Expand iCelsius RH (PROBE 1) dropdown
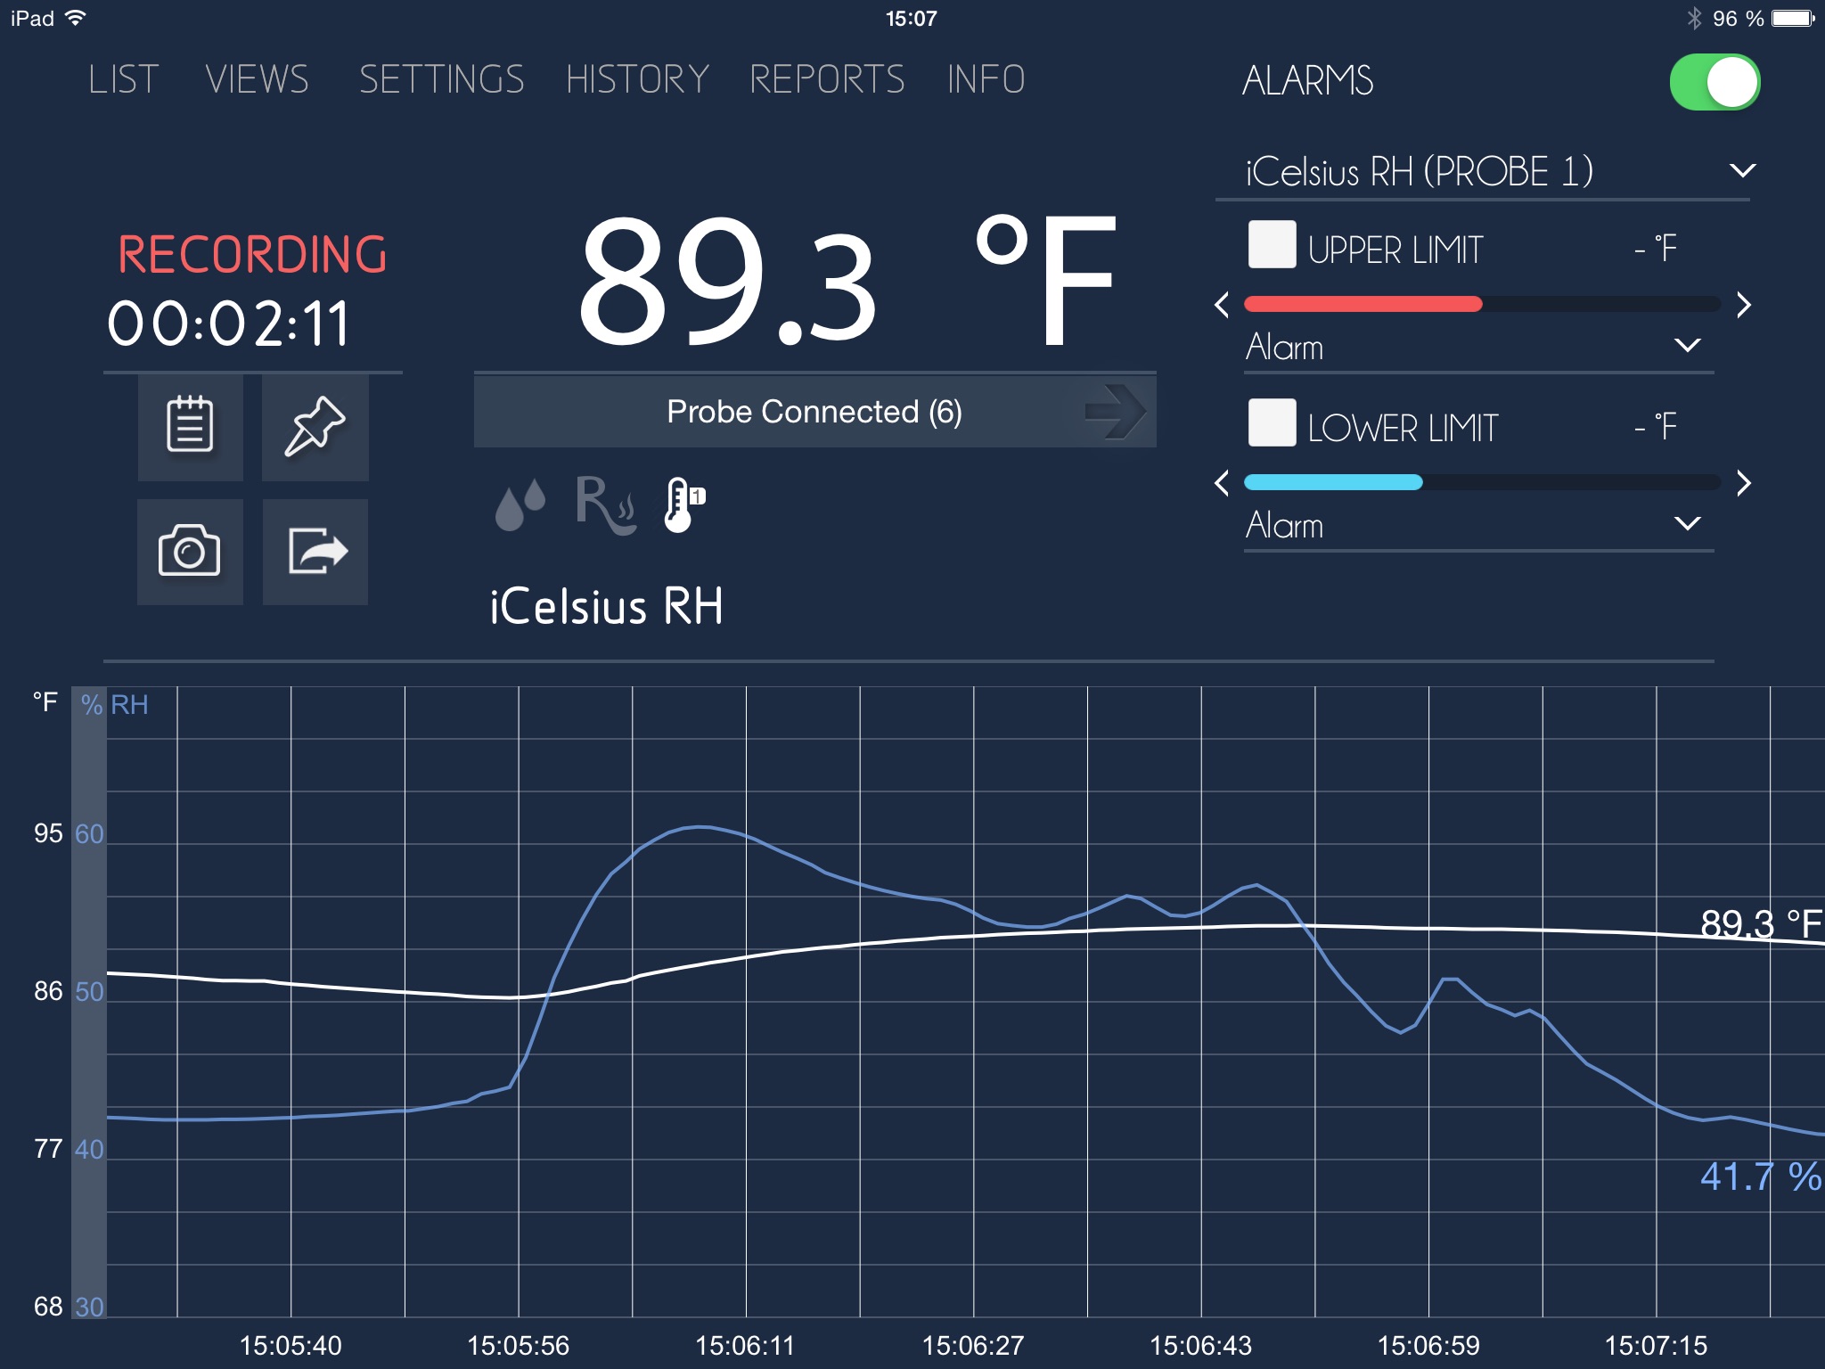 click(x=1742, y=170)
